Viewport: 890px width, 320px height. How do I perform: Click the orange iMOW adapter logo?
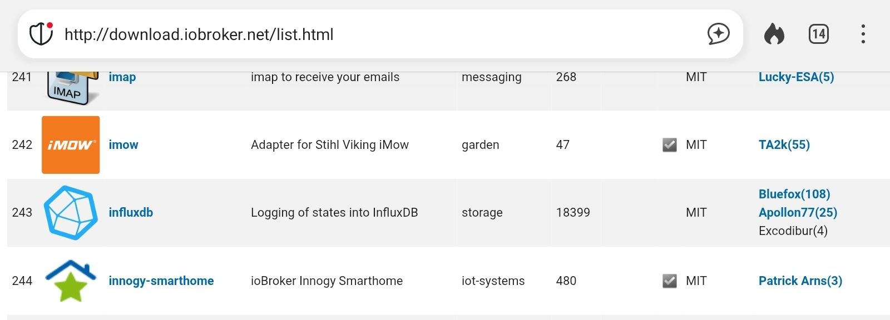pyautogui.click(x=71, y=144)
